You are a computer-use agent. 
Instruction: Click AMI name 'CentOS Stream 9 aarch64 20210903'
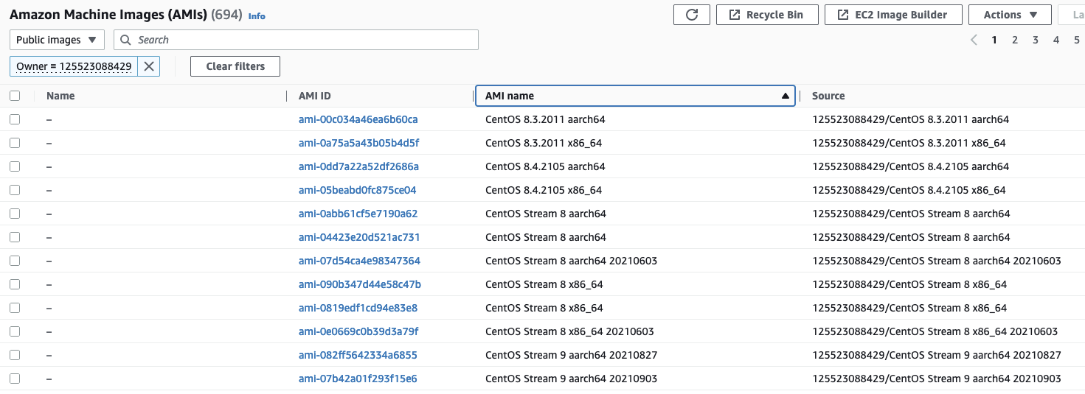point(571,379)
